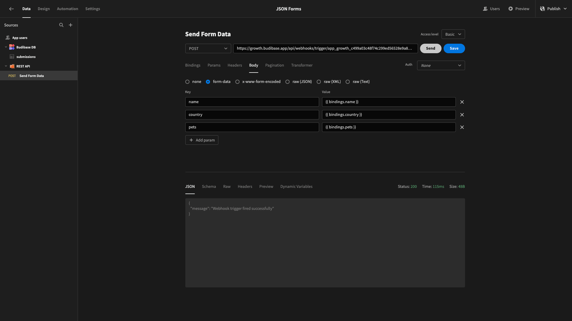Select raw (XML) body type

(319, 82)
